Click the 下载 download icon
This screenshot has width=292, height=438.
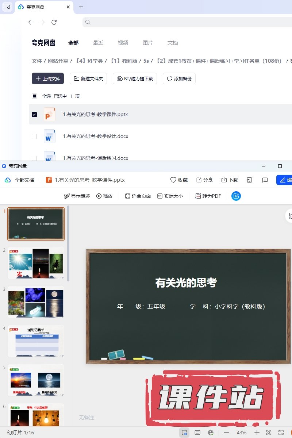pos(229,180)
